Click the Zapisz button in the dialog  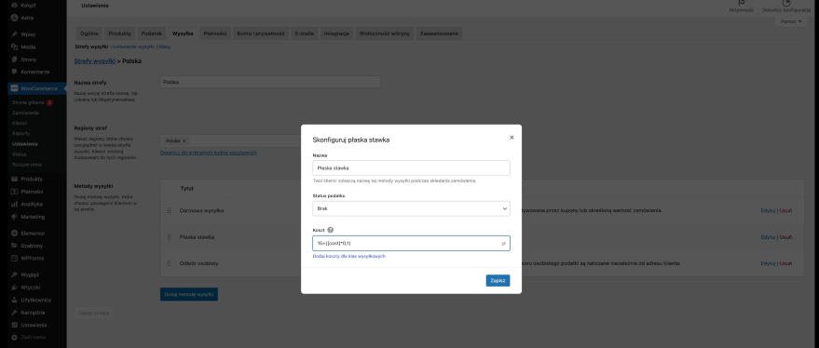click(498, 280)
